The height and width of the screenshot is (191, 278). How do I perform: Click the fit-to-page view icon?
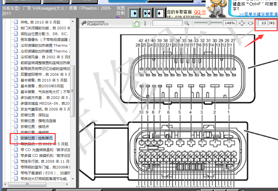click(x=242, y=23)
